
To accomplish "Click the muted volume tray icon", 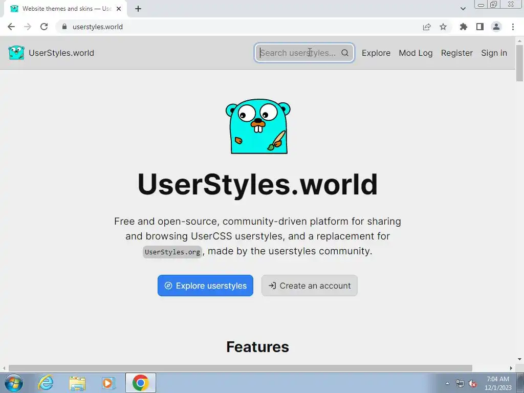I will pyautogui.click(x=472, y=383).
